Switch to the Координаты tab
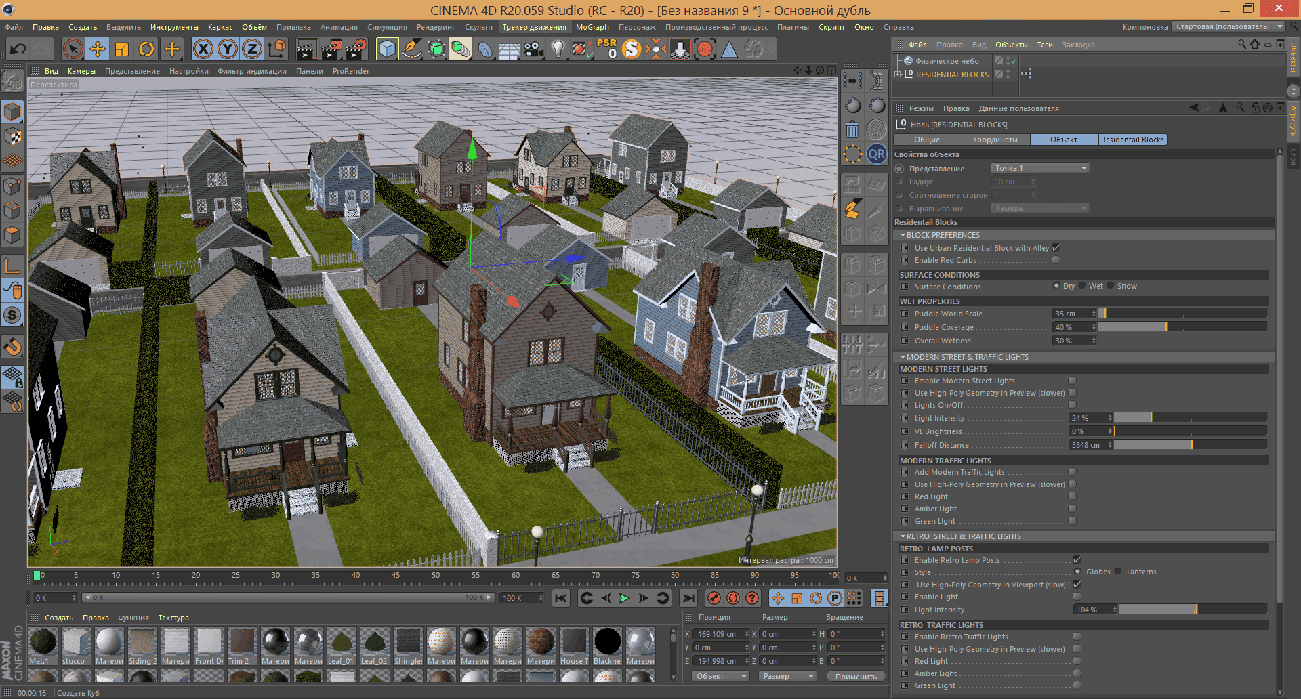 (995, 140)
